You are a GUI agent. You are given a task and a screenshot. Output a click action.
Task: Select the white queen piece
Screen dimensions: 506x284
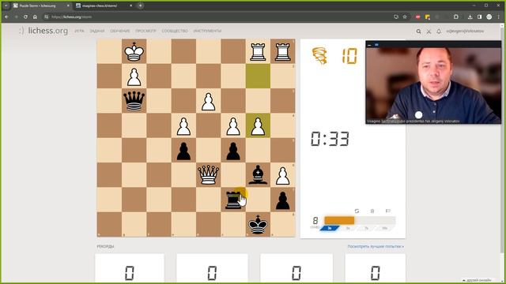[x=208, y=175]
